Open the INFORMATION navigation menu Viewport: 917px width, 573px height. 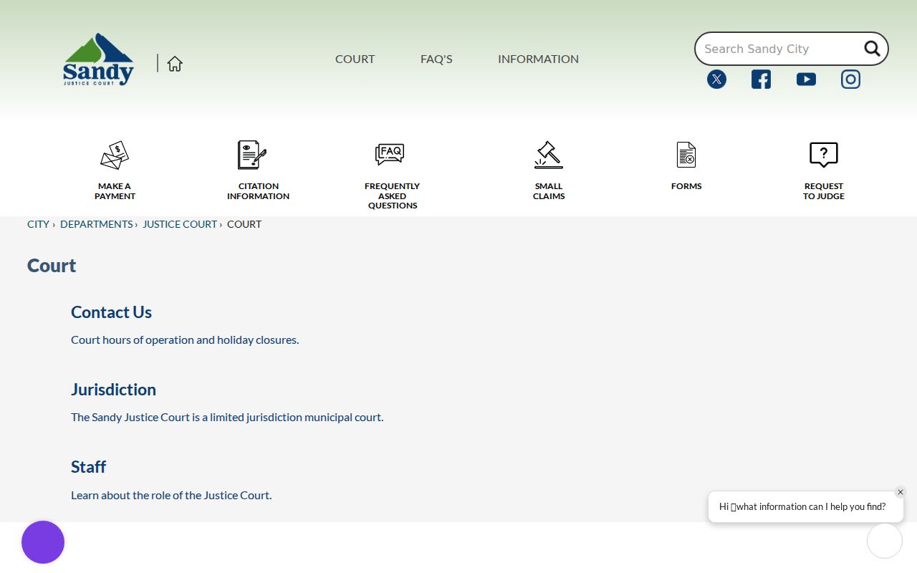[x=539, y=59]
